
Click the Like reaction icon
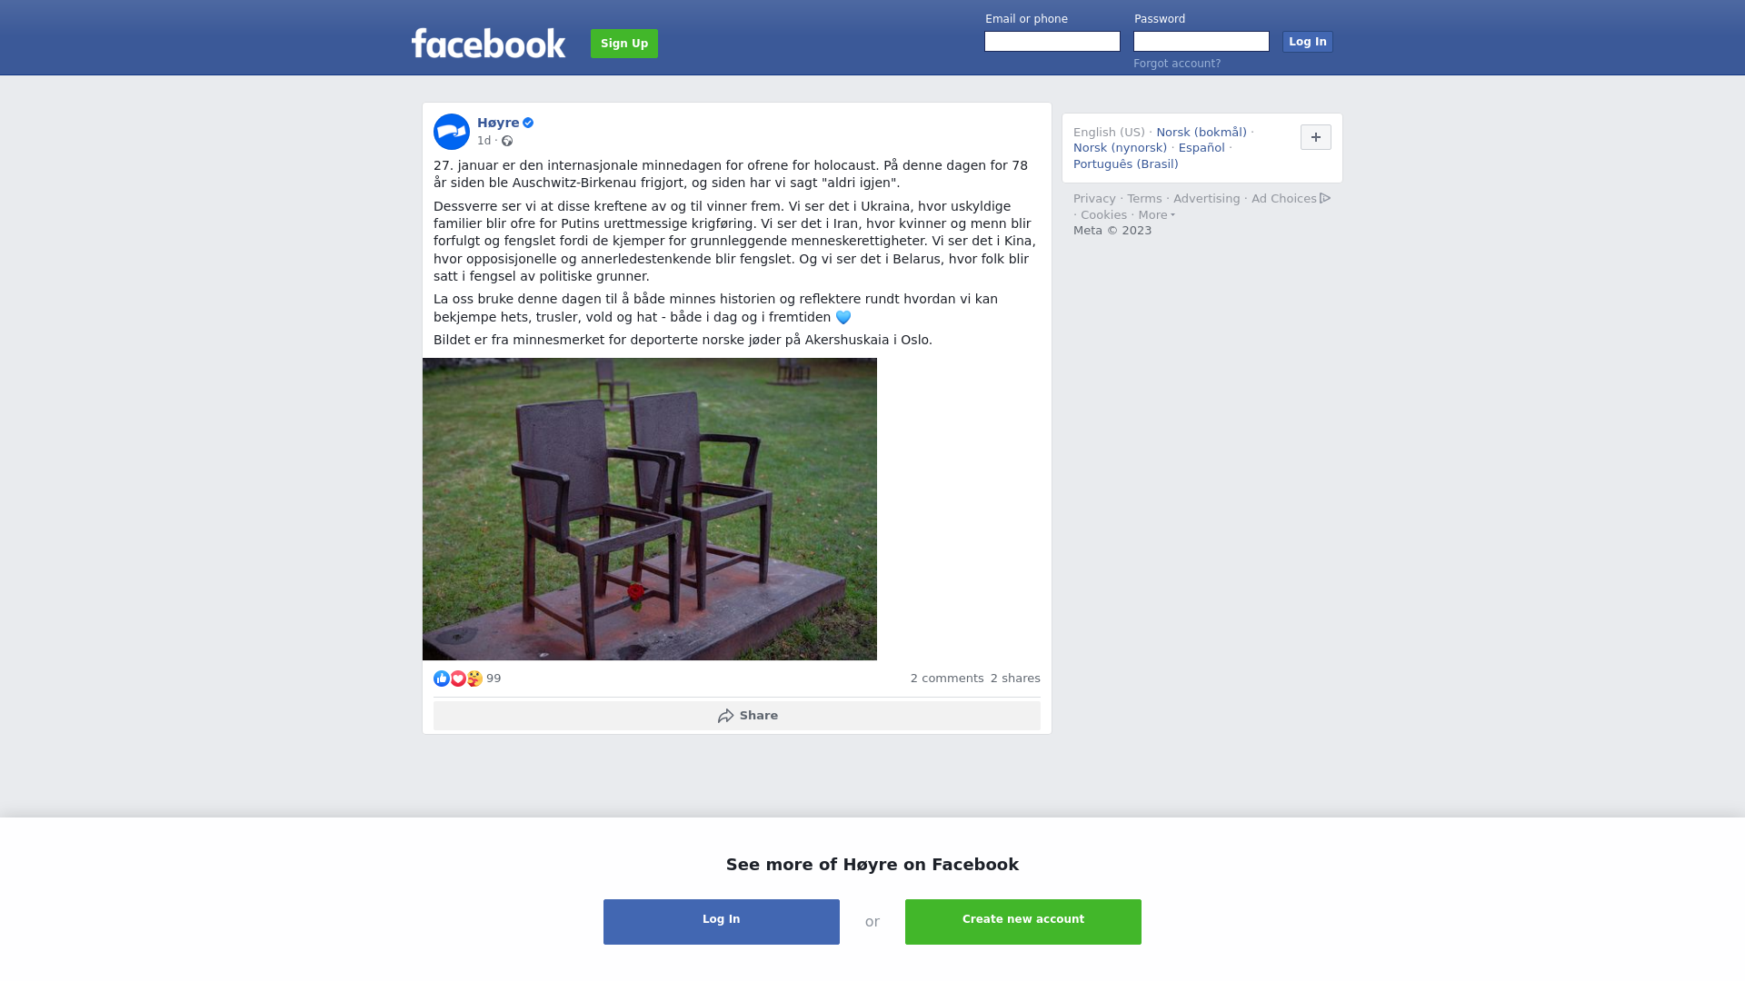click(x=442, y=679)
